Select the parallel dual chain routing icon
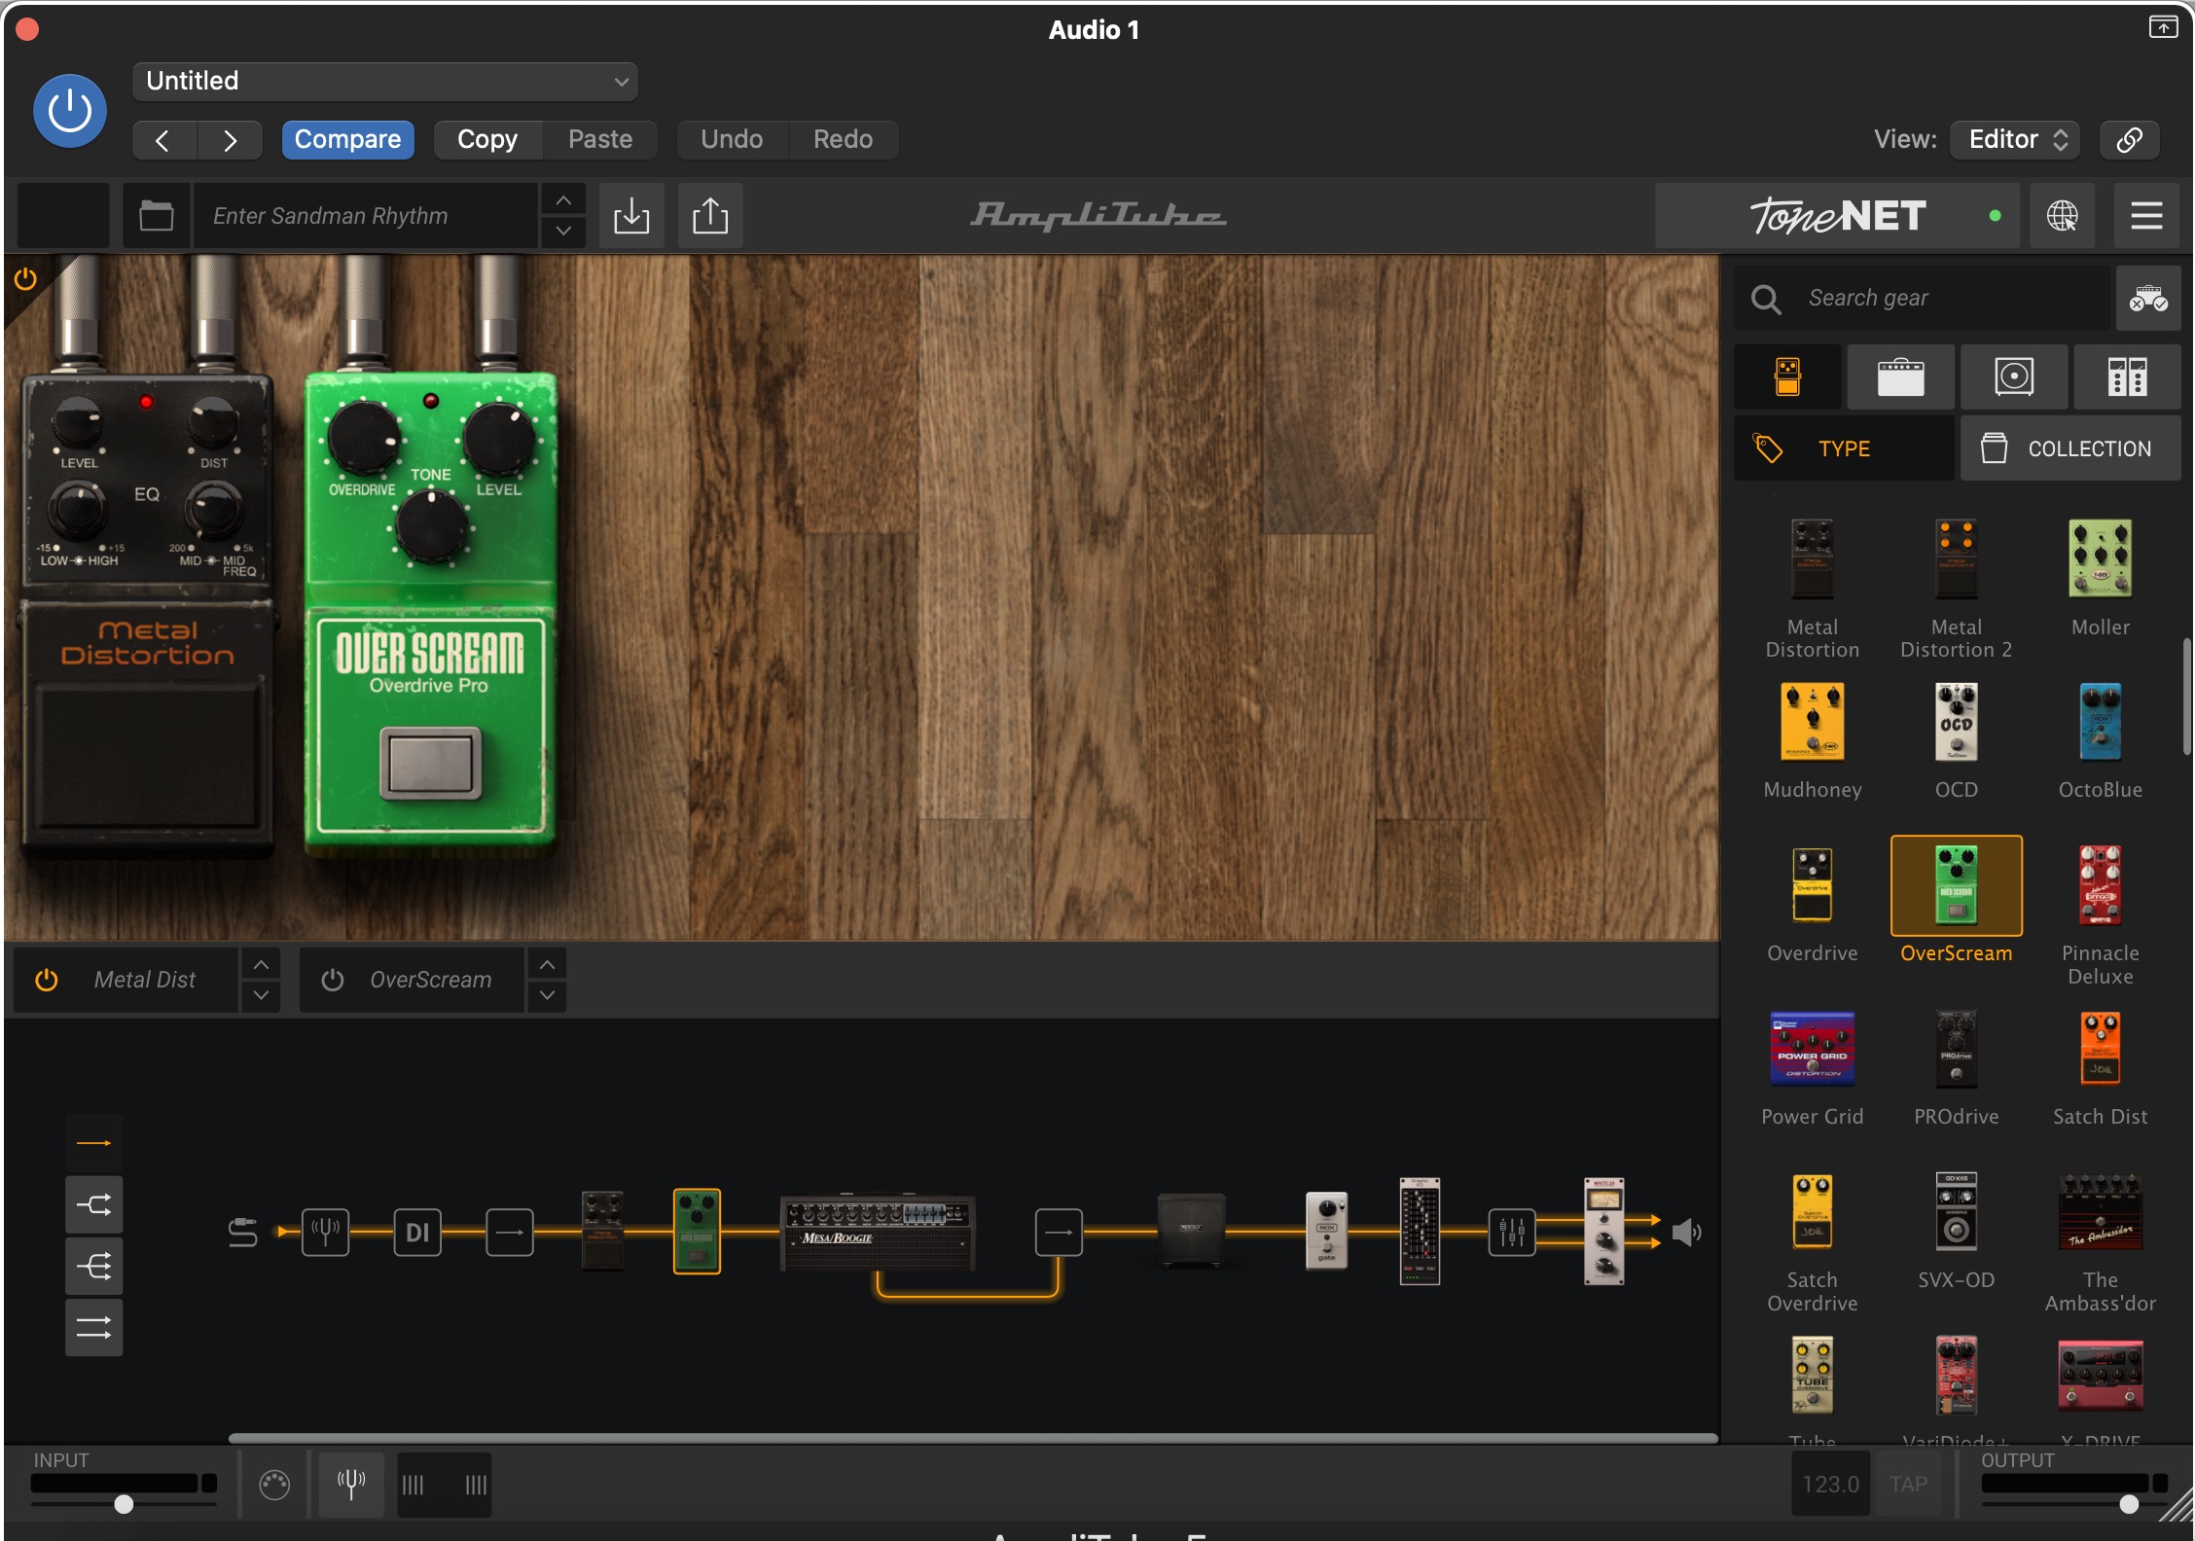Viewport: 2195px width, 1541px height. click(x=93, y=1328)
